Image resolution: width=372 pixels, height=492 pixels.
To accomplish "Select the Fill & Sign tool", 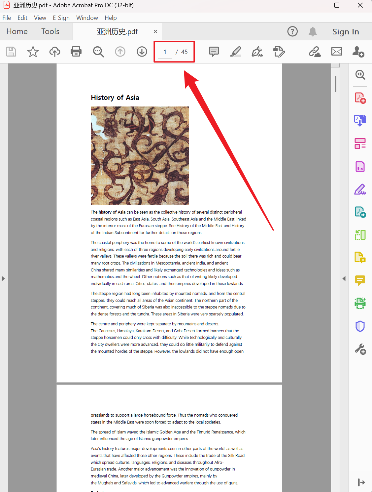I will (360, 189).
